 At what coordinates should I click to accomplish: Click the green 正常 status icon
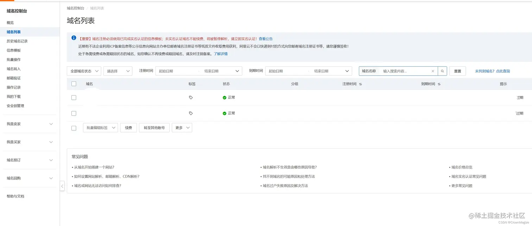pos(224,97)
